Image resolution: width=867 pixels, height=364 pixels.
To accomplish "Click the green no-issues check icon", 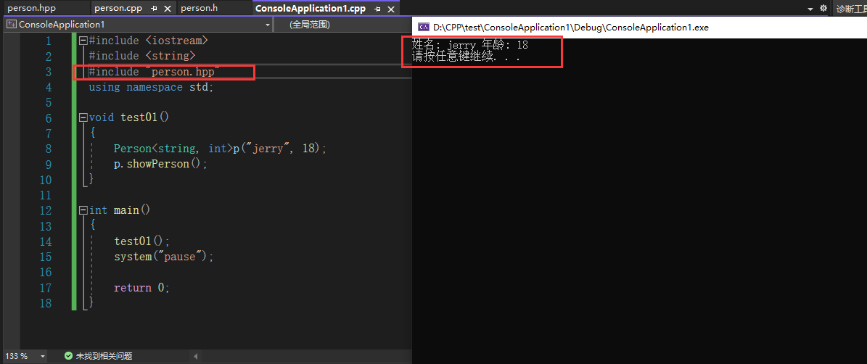I will (x=69, y=356).
